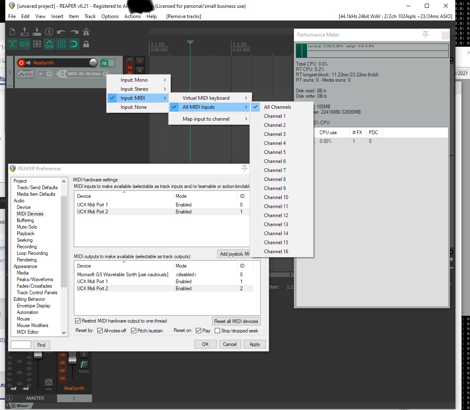Click the master volume fader in mixer
Screen dimensions: 470x410
(38, 355)
